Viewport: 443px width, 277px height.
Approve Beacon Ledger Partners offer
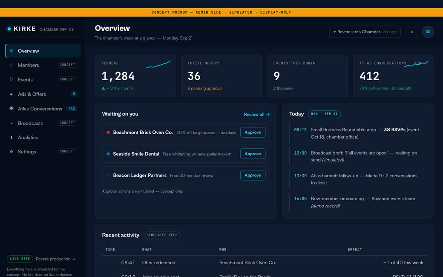(253, 175)
